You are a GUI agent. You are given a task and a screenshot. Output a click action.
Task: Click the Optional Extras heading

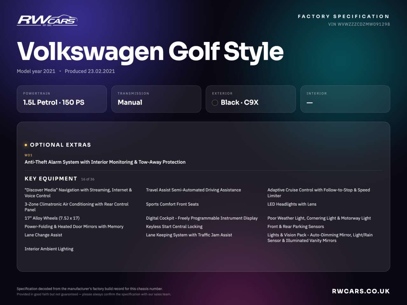tap(60, 145)
